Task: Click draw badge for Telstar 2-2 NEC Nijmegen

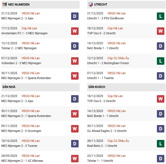Action: [74, 46]
